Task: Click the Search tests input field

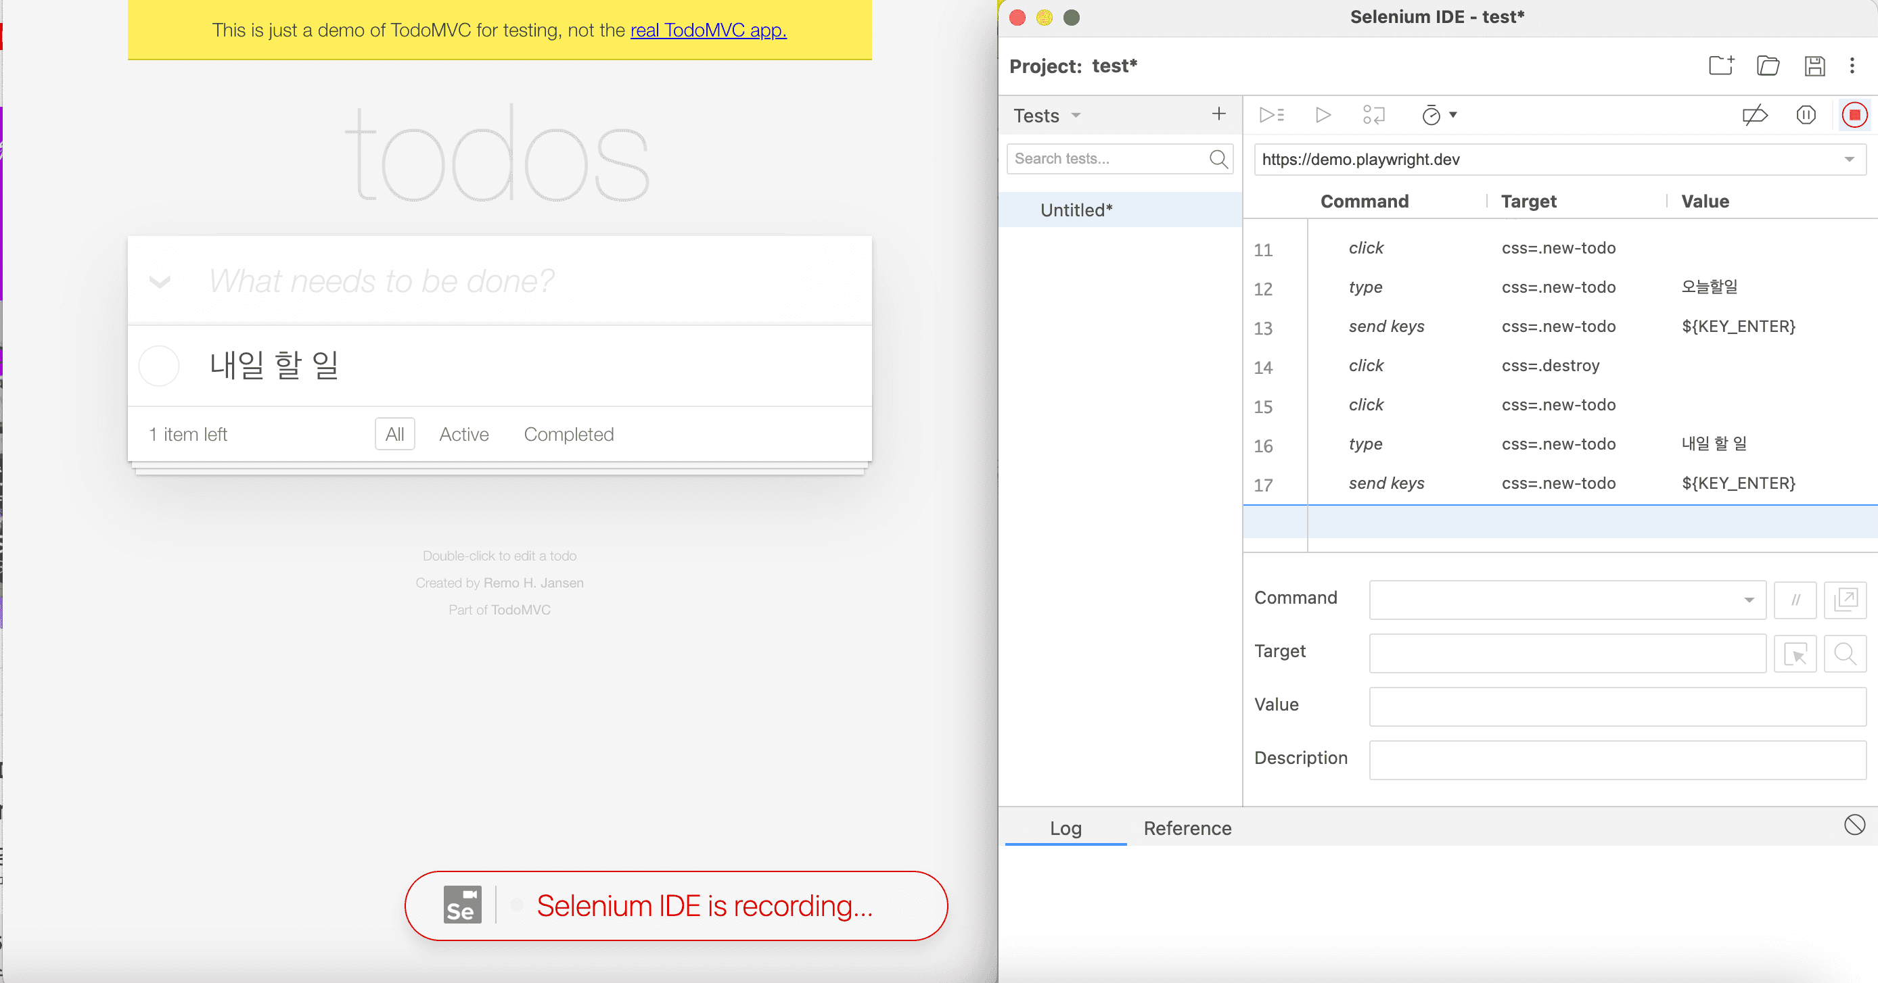Action: tap(1108, 159)
